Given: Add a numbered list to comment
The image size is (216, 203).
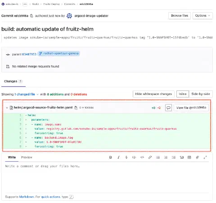Looking at the screenshot, I should [166, 157].
